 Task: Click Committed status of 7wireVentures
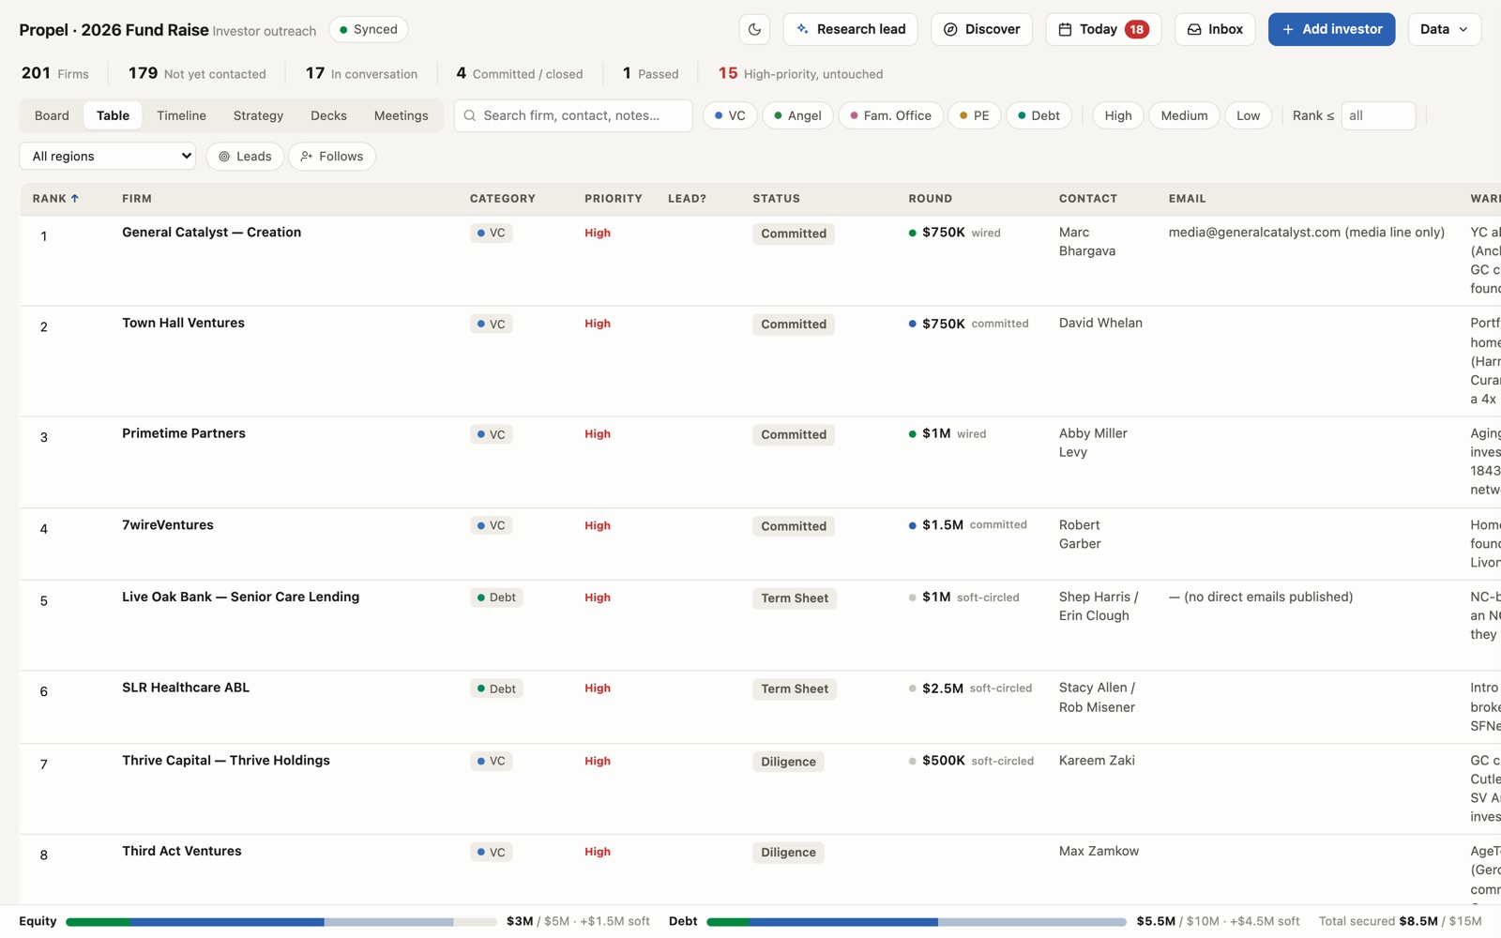pyautogui.click(x=794, y=527)
